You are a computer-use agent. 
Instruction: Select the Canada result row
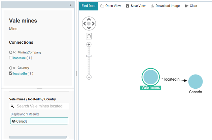click(x=39, y=121)
